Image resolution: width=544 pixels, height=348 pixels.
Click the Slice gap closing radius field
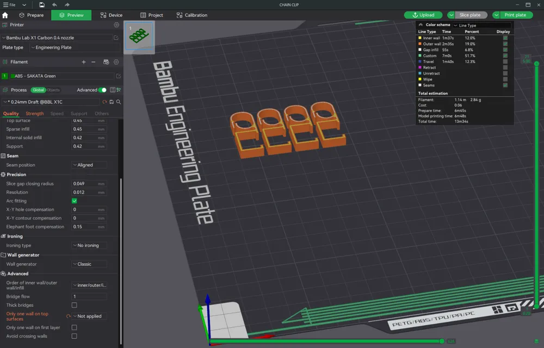(89, 184)
